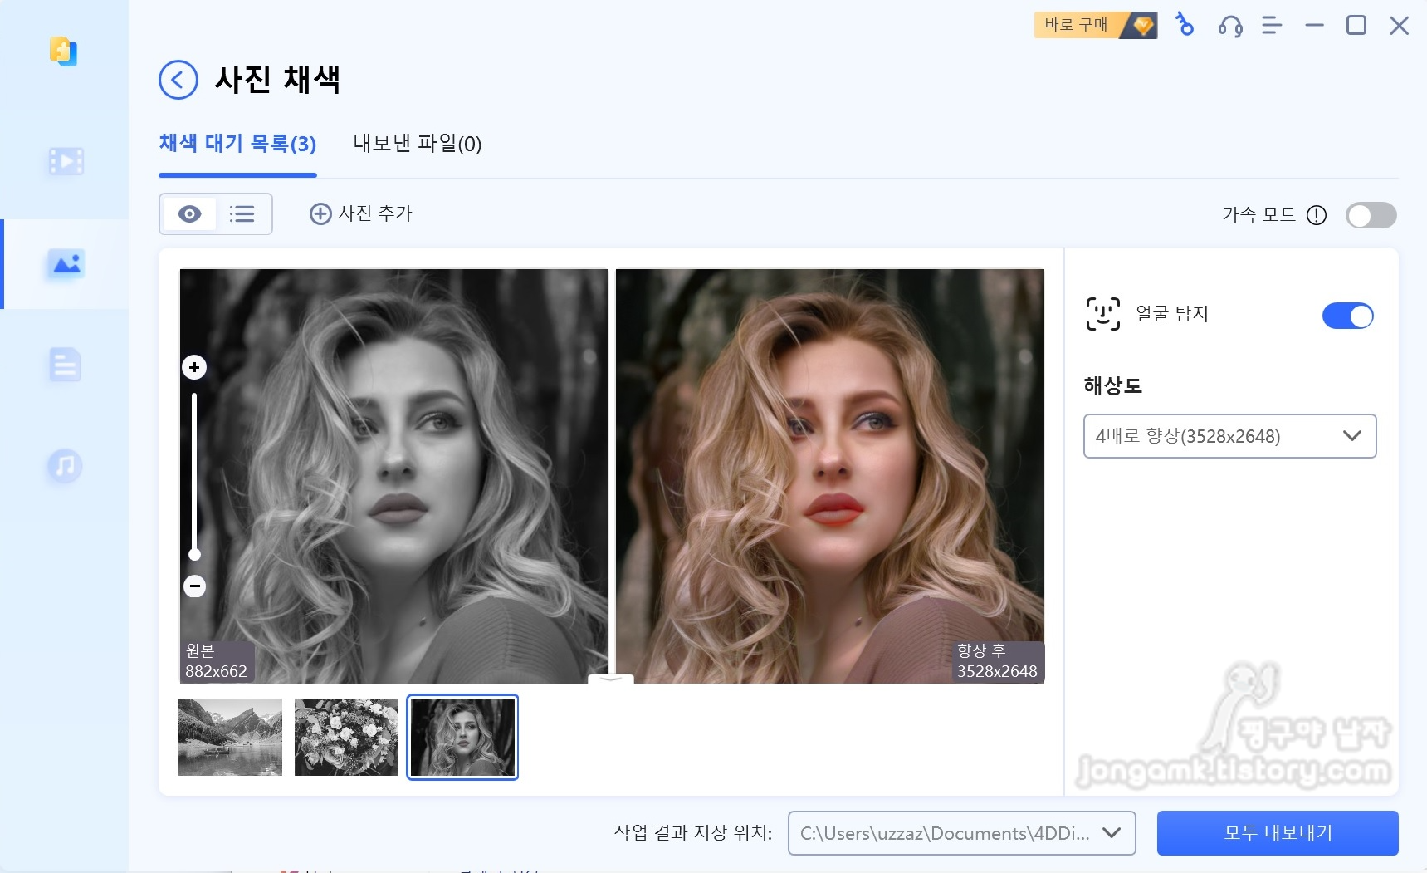Click 사진 추가 to add photos

click(361, 213)
